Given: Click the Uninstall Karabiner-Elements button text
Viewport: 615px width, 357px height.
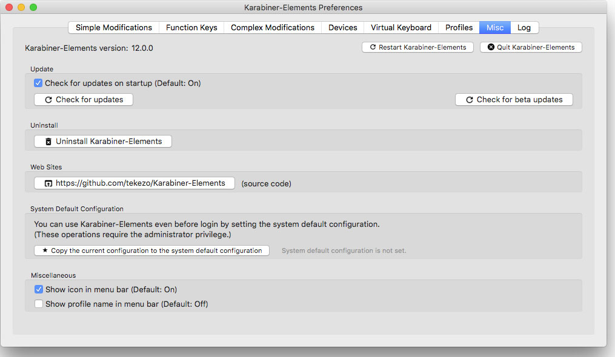Looking at the screenshot, I should tap(108, 142).
